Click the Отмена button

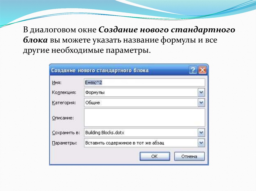(x=189, y=156)
